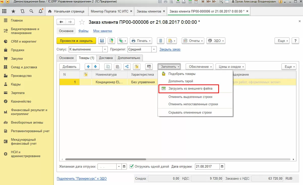Go back with the left arrow button
This screenshot has height=185, width=303.
[x=61, y=22]
